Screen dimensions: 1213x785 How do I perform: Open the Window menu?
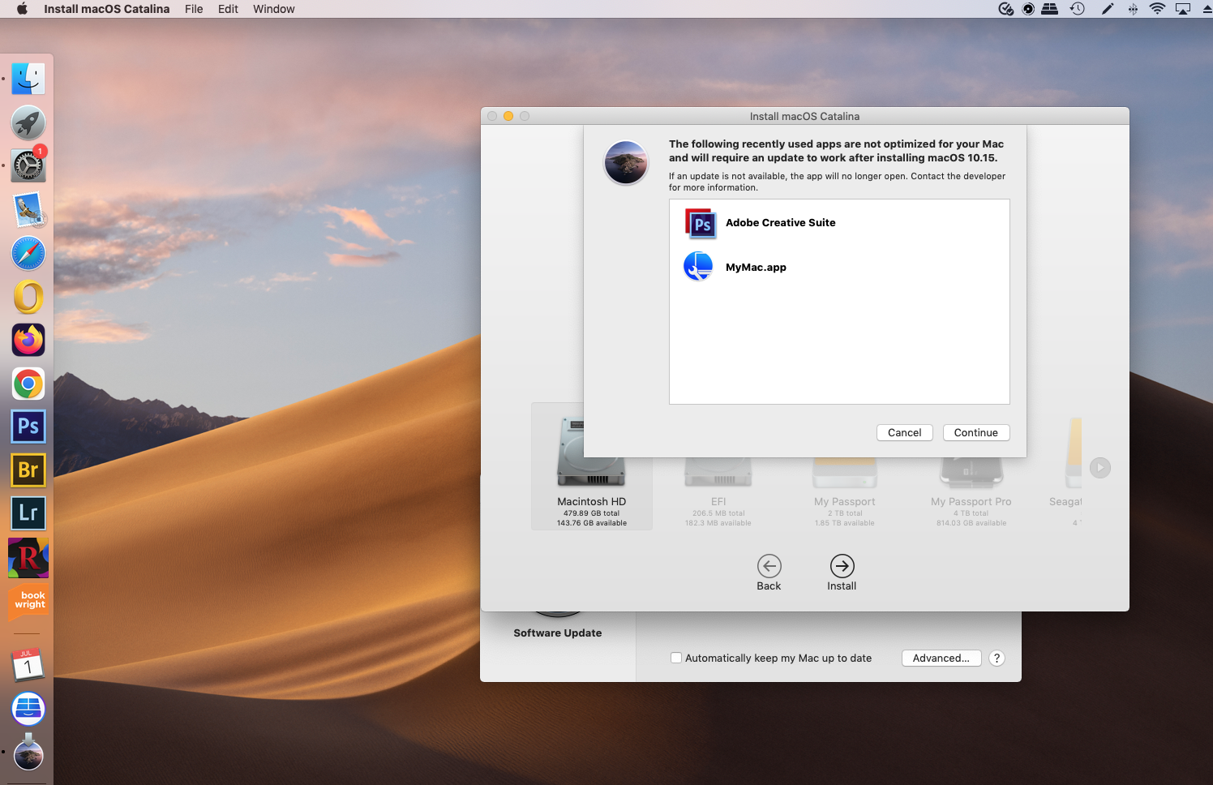coord(273,9)
